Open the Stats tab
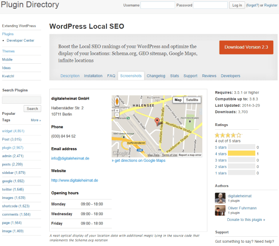Image resolution: width=279 pixels, height=246 pixels. (174, 76)
